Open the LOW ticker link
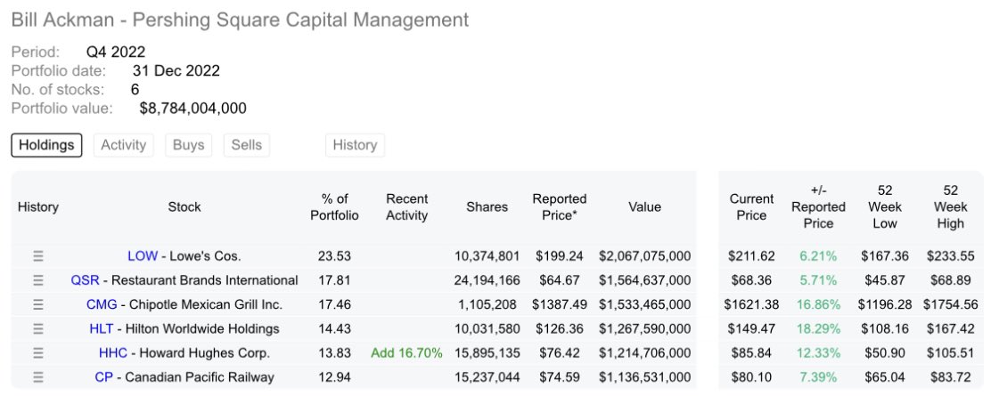This screenshot has width=999, height=396. tap(143, 256)
